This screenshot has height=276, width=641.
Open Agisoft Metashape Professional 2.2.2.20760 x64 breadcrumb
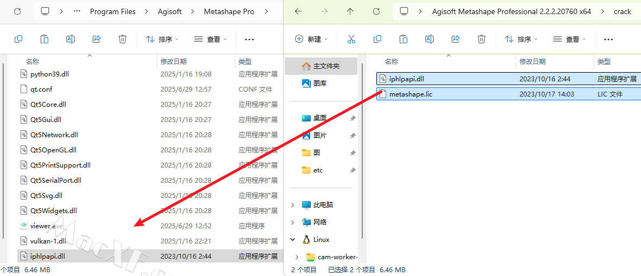511,11
